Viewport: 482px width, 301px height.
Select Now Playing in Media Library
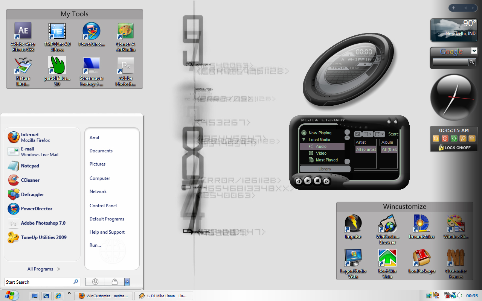(x=320, y=133)
